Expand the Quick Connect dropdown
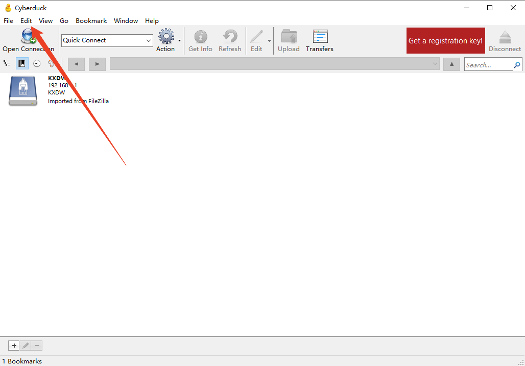Image resolution: width=525 pixels, height=366 pixels. coord(148,40)
